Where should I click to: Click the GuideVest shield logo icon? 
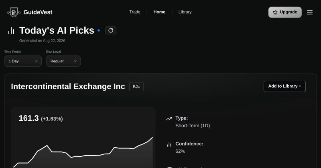(x=14, y=12)
